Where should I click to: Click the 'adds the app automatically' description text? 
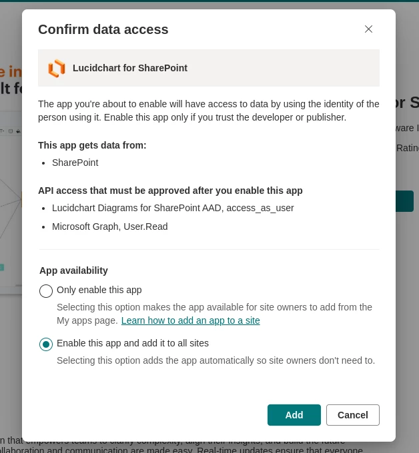point(216,360)
